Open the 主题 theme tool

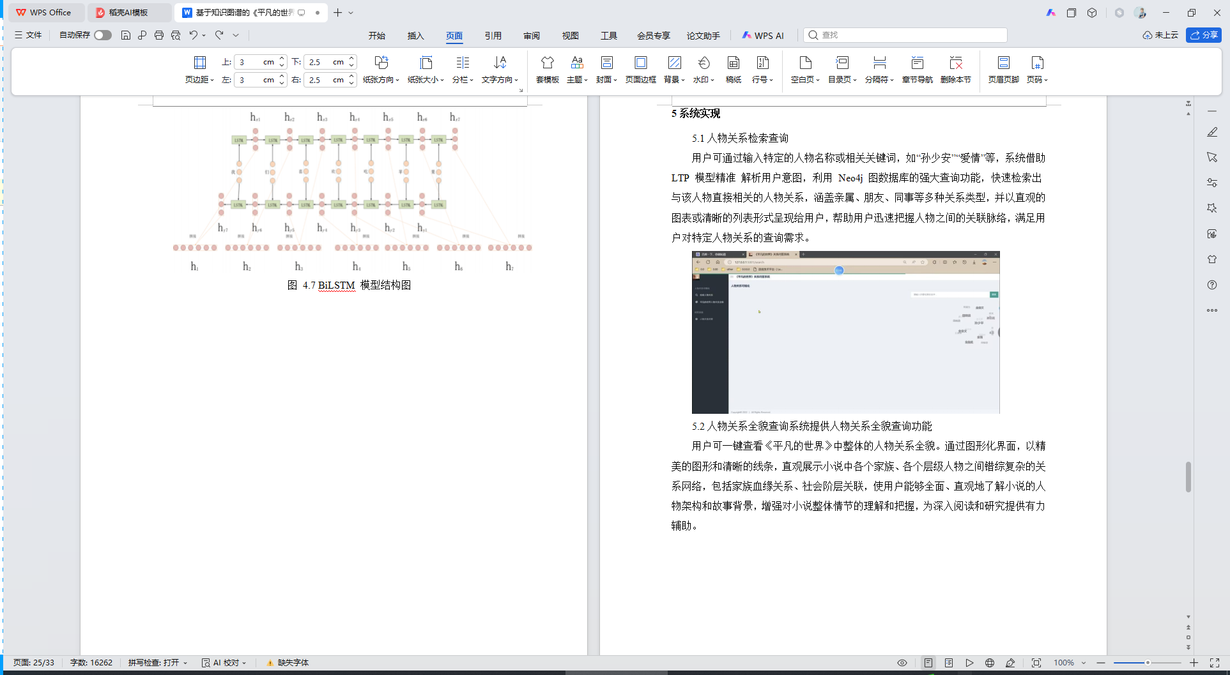[x=577, y=70]
